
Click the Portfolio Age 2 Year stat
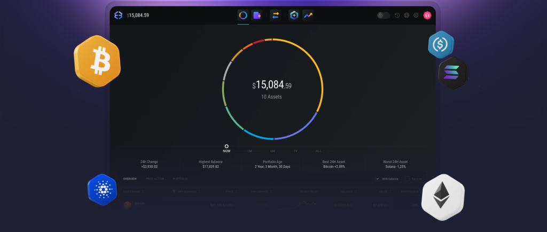272,164
